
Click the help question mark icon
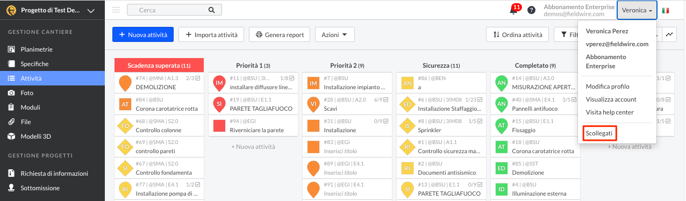pos(531,10)
